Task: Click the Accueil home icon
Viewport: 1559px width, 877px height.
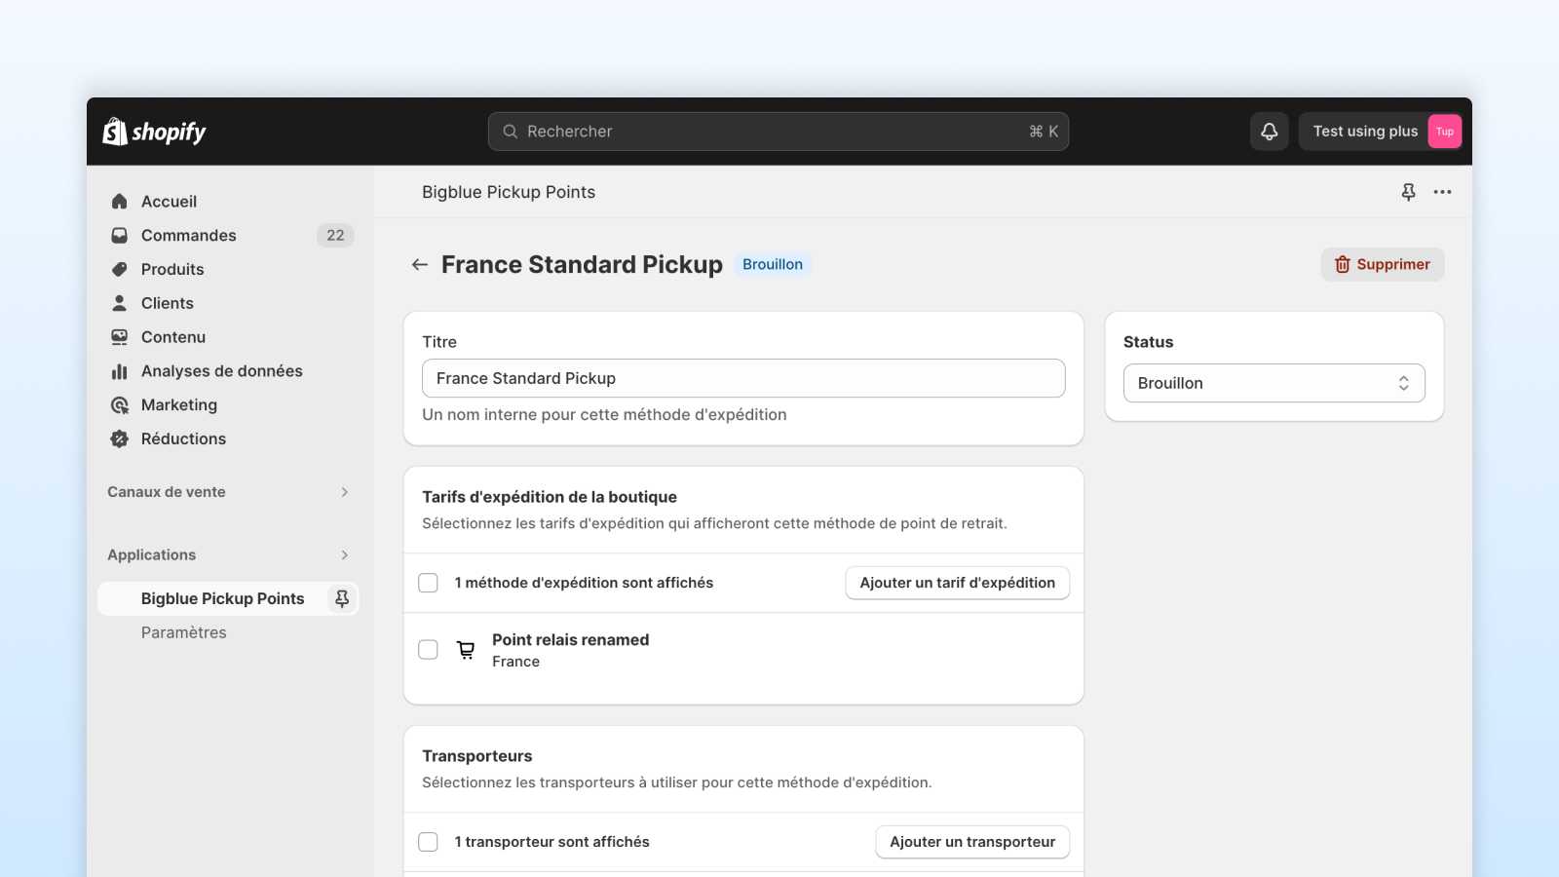Action: [x=120, y=202]
